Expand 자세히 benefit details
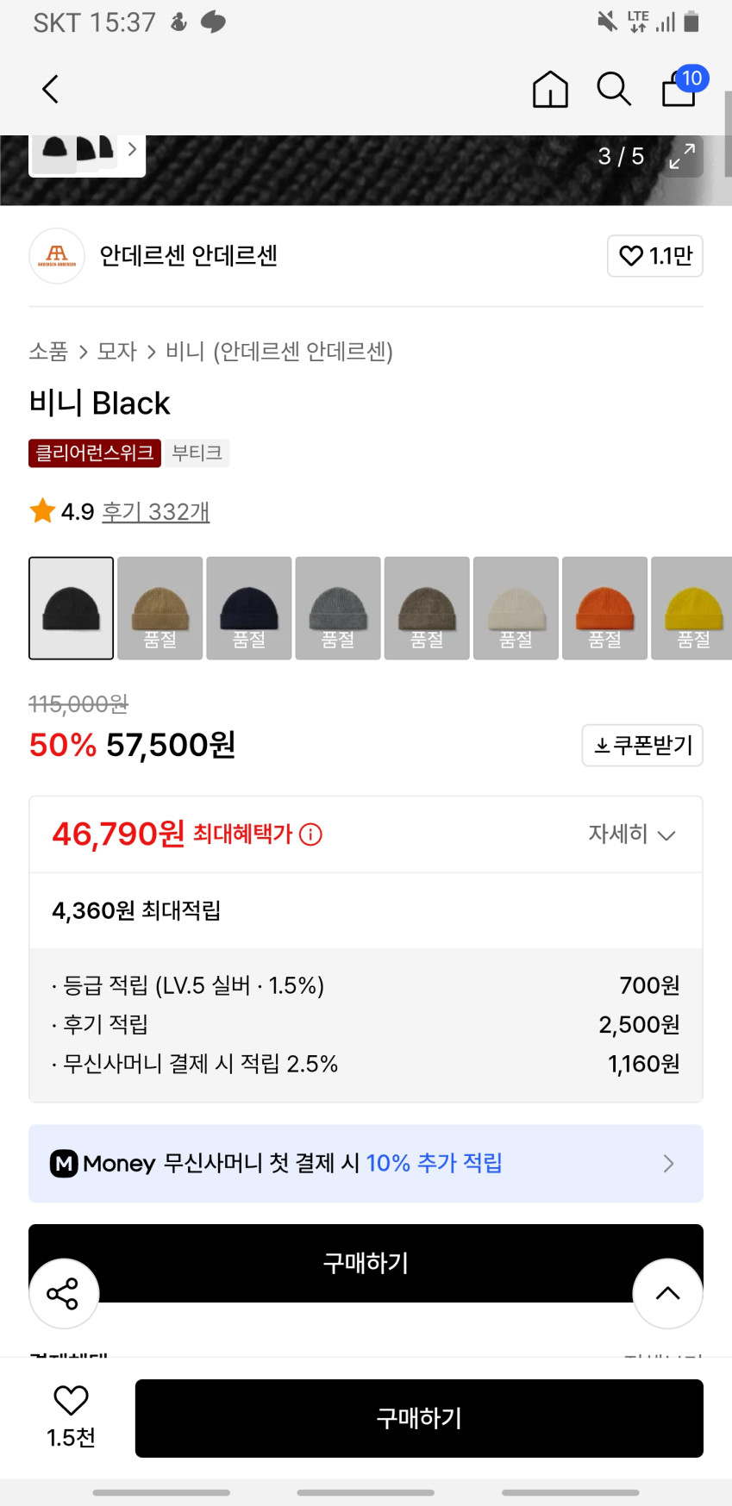The width and height of the screenshot is (732, 1506). click(631, 834)
